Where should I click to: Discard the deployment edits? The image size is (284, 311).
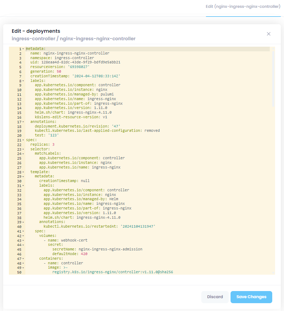(215, 297)
